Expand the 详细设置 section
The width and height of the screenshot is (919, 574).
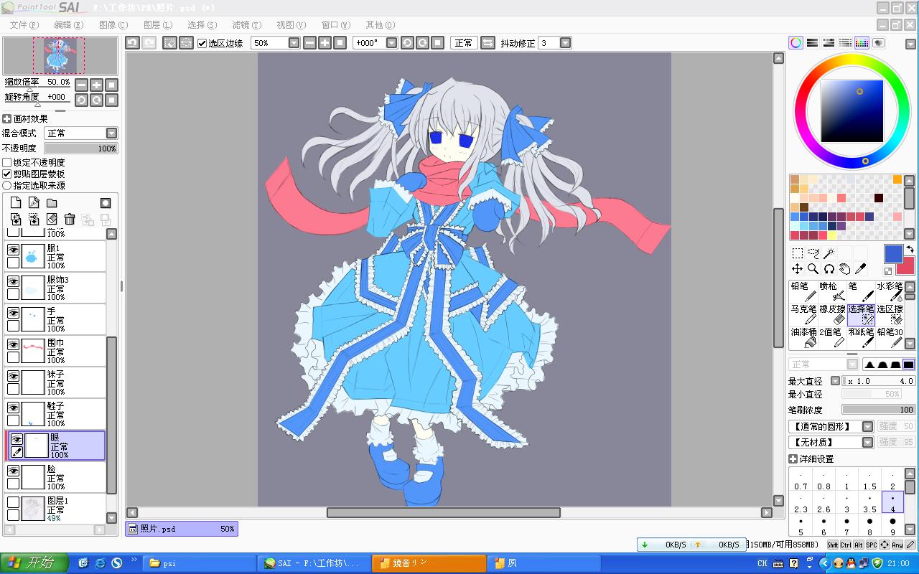793,459
